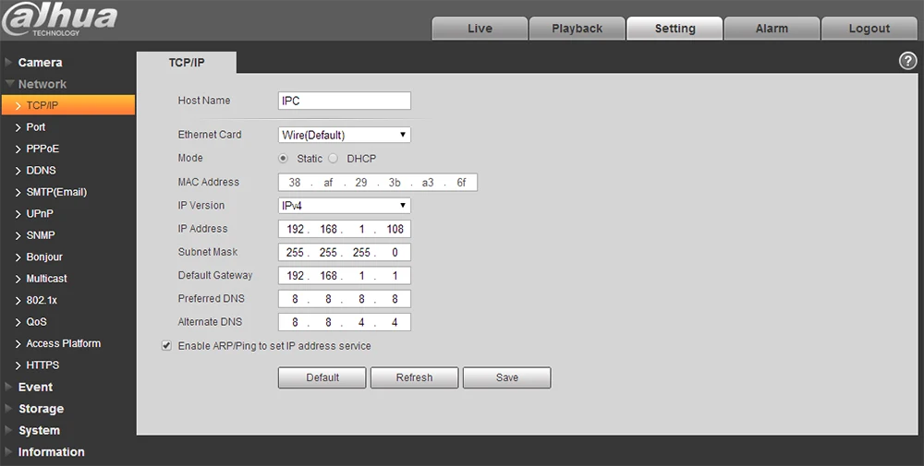Click first octet of Preferred DNS

point(295,299)
